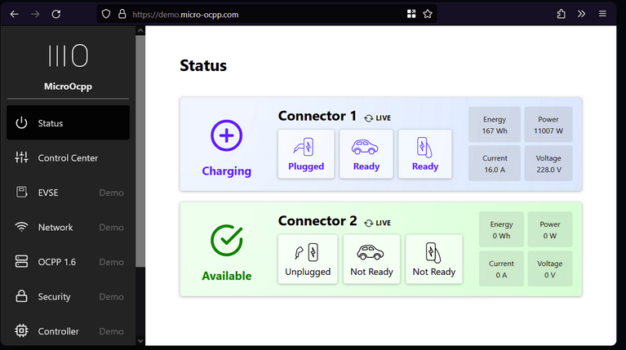Reload the page with the browser refresh button
This screenshot has width=626, height=350.
pyautogui.click(x=55, y=14)
